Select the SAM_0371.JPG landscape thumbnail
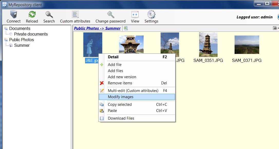The height and width of the screenshot is (149, 279). 247,44
